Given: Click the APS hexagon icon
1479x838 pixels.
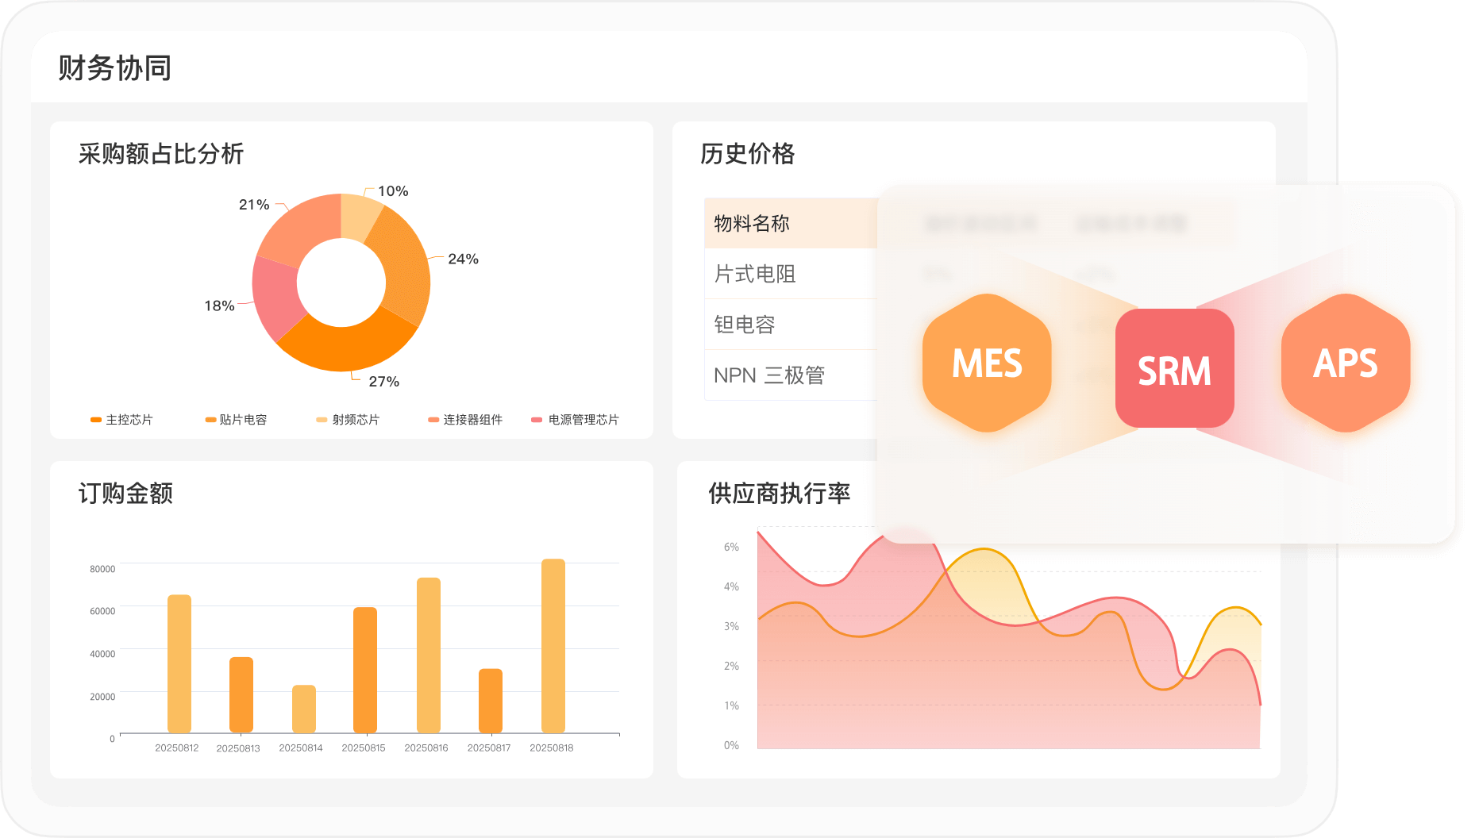Looking at the screenshot, I should (x=1345, y=363).
